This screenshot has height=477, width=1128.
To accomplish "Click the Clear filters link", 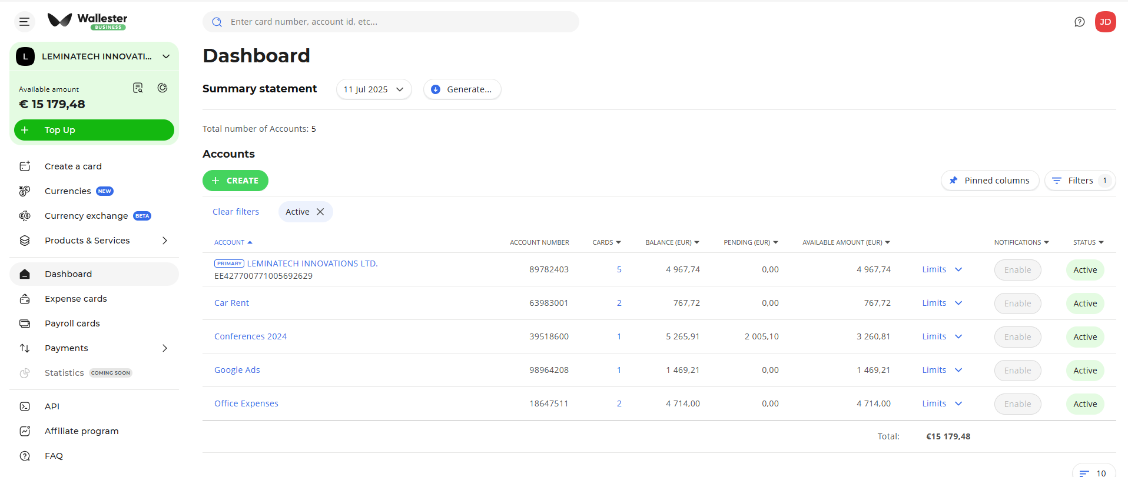I will tap(235, 212).
